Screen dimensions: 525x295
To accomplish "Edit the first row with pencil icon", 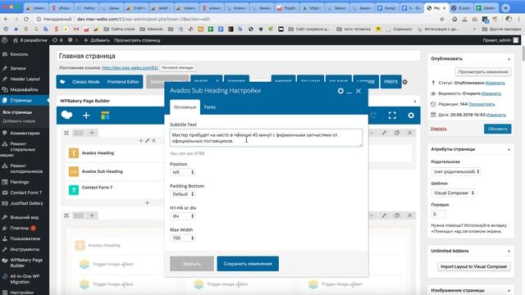I will tap(384, 133).
